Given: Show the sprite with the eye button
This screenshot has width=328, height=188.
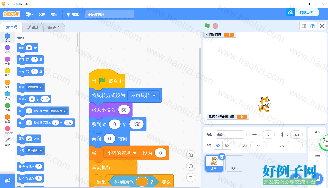Looking at the screenshot, I should click(x=218, y=145).
